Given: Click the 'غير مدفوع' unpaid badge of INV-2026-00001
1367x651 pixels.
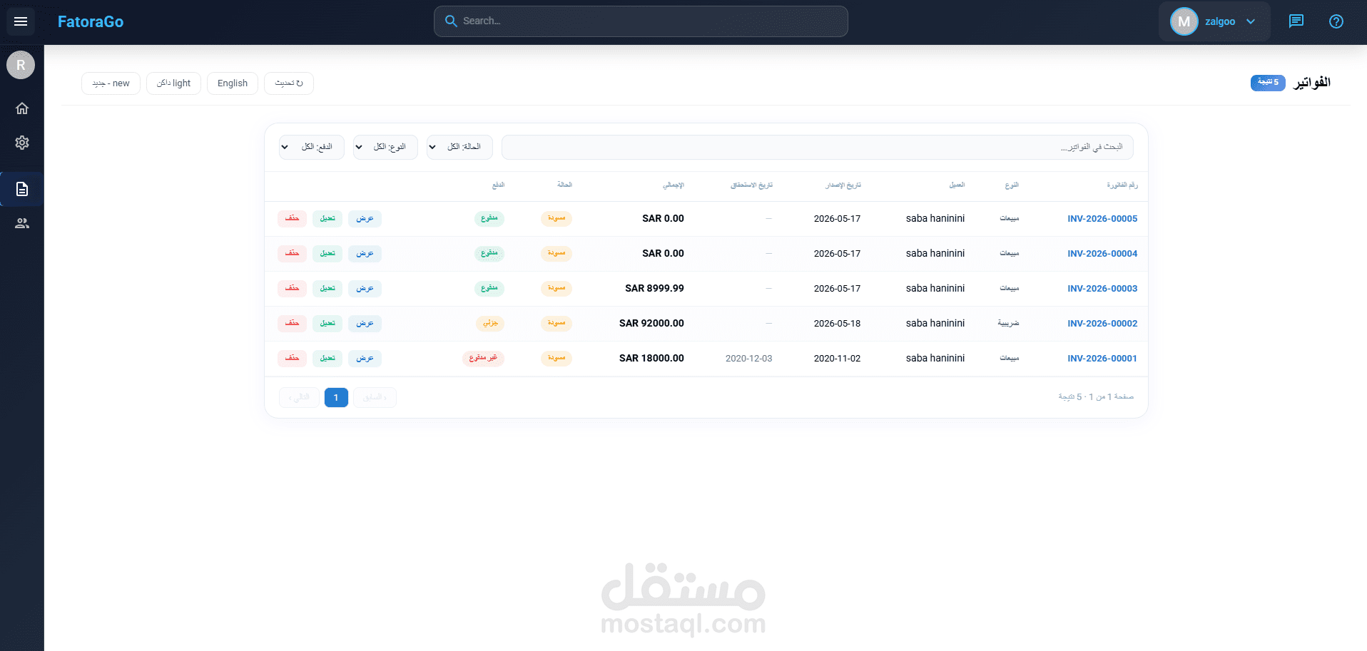Looking at the screenshot, I should (x=483, y=358).
